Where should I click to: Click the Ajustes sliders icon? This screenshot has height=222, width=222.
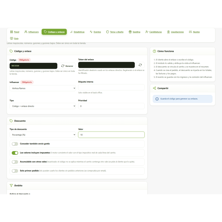[x=190, y=32]
